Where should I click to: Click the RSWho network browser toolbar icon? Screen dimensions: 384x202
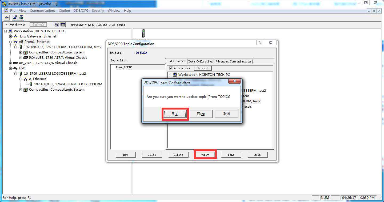point(7,18)
